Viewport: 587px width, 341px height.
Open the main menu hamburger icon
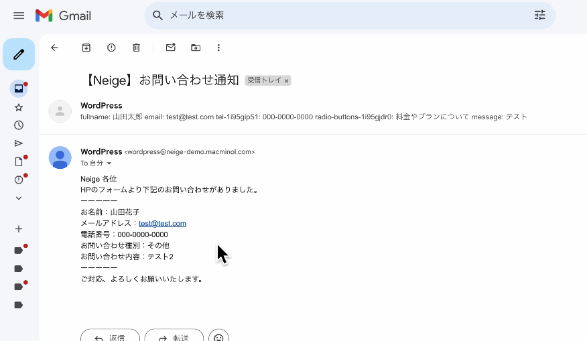pos(19,15)
